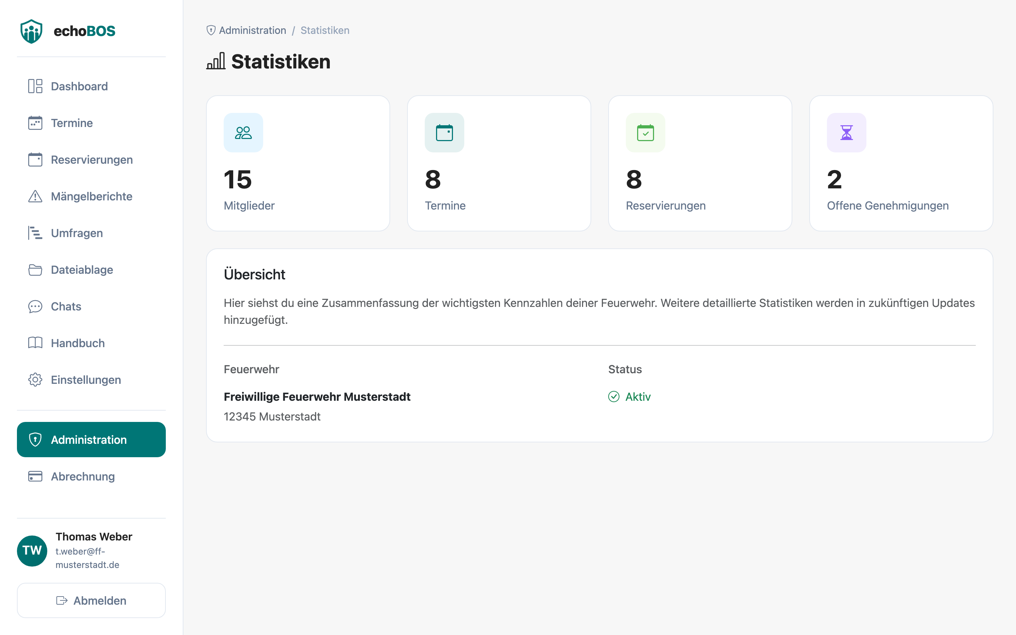This screenshot has height=635, width=1016.
Task: Click the Aktiv status text
Action: click(x=638, y=397)
